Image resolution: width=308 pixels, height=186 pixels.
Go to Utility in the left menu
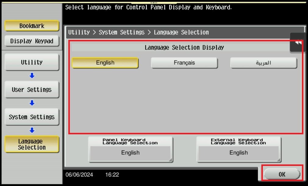point(32,62)
